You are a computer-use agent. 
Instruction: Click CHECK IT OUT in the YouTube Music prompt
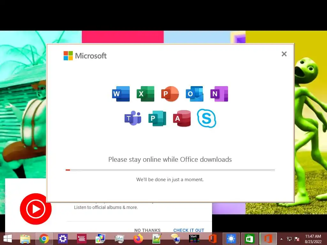(189, 230)
